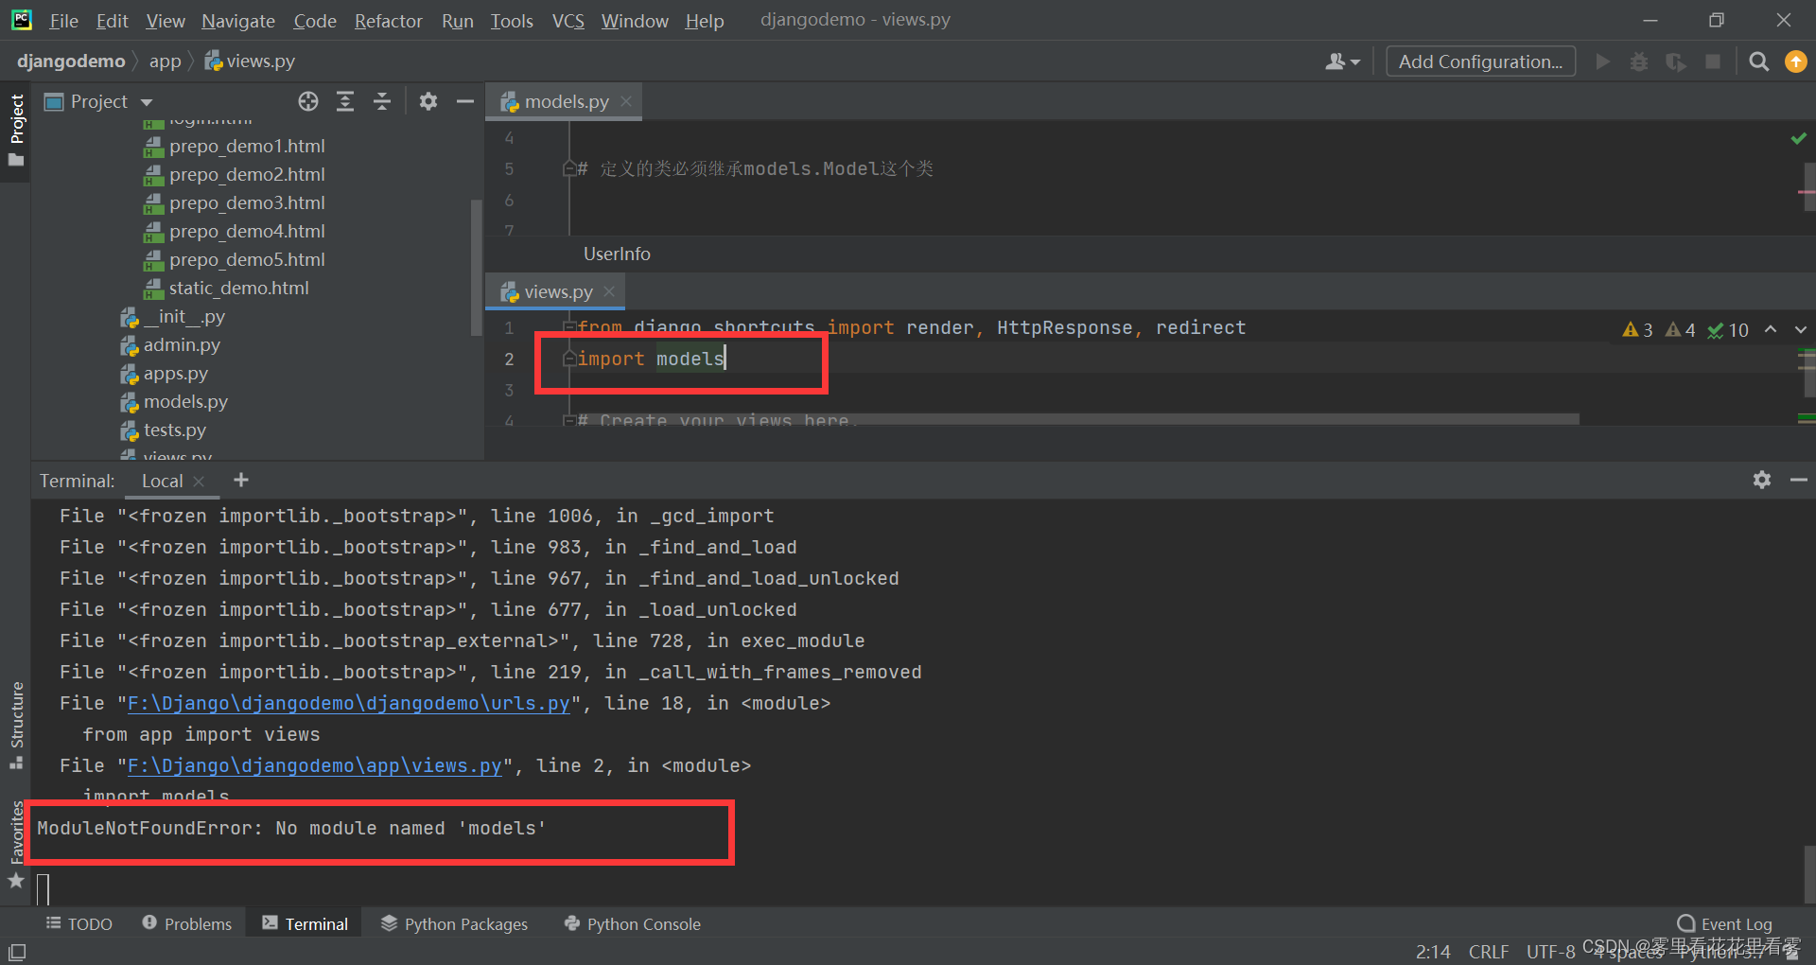This screenshot has height=965, width=1816.
Task: Close the Local terminal tab
Action: (x=199, y=481)
